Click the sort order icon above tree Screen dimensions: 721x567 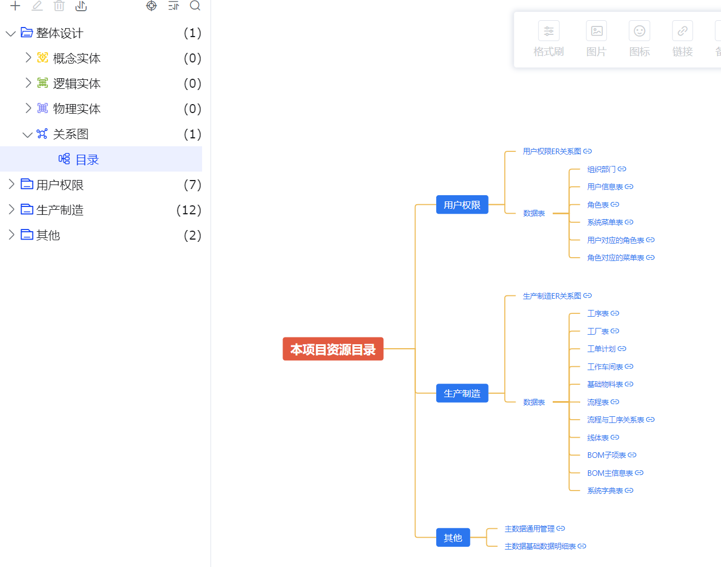(173, 6)
